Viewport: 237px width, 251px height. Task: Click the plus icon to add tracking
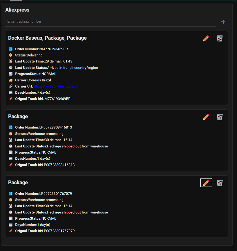[223, 22]
